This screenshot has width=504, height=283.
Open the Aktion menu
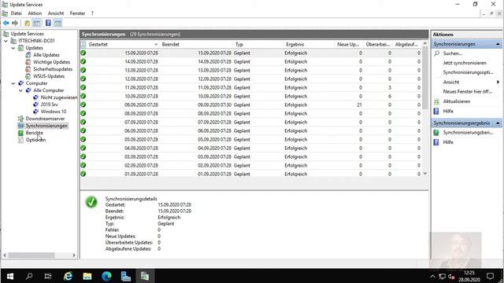pos(35,13)
